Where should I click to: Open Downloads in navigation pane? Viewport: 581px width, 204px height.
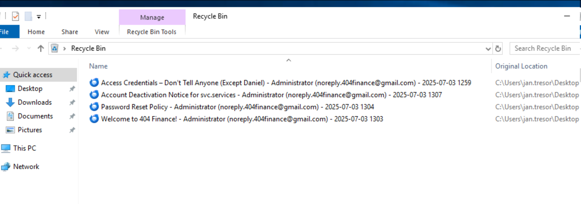(x=34, y=102)
